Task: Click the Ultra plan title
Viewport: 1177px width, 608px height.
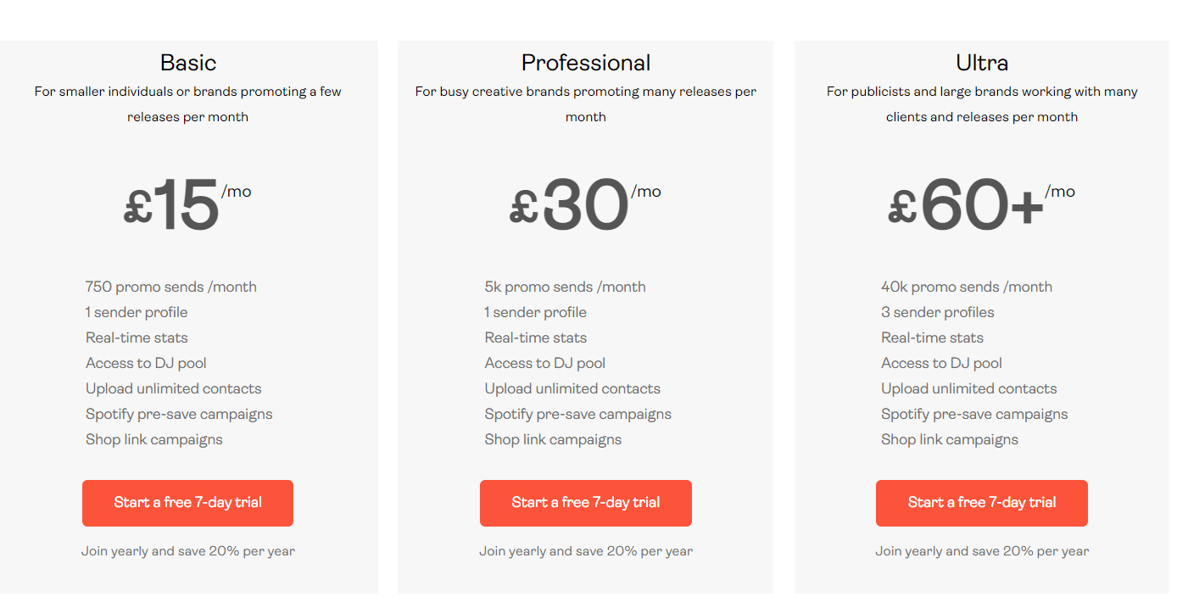Action: tap(981, 62)
